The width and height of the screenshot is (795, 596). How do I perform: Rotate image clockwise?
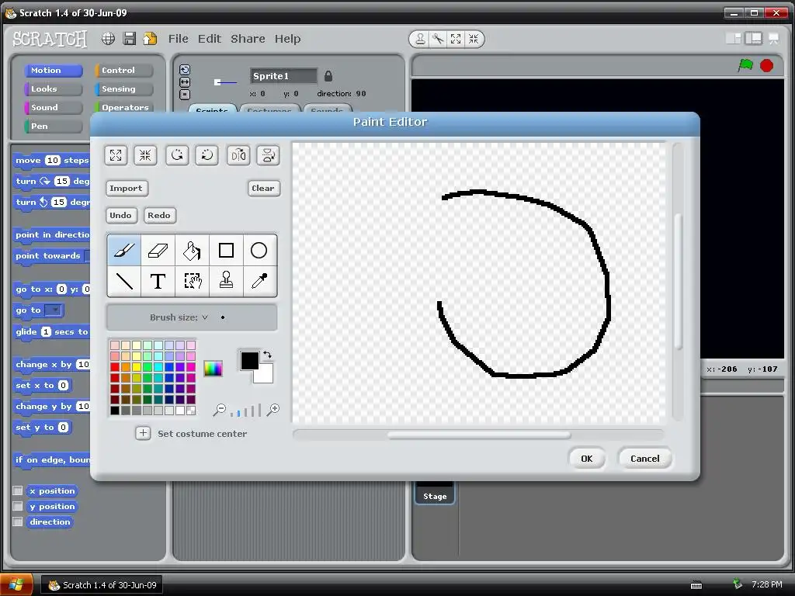207,155
